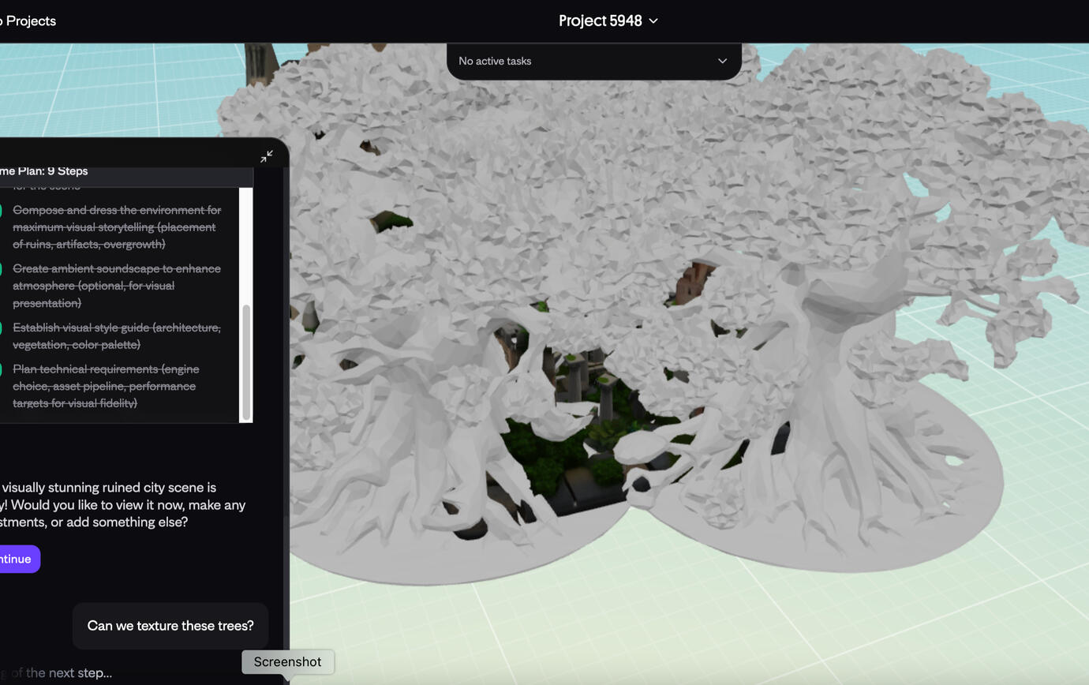Click the Can we texture these trees message
This screenshot has width=1089, height=685.
coord(170,626)
